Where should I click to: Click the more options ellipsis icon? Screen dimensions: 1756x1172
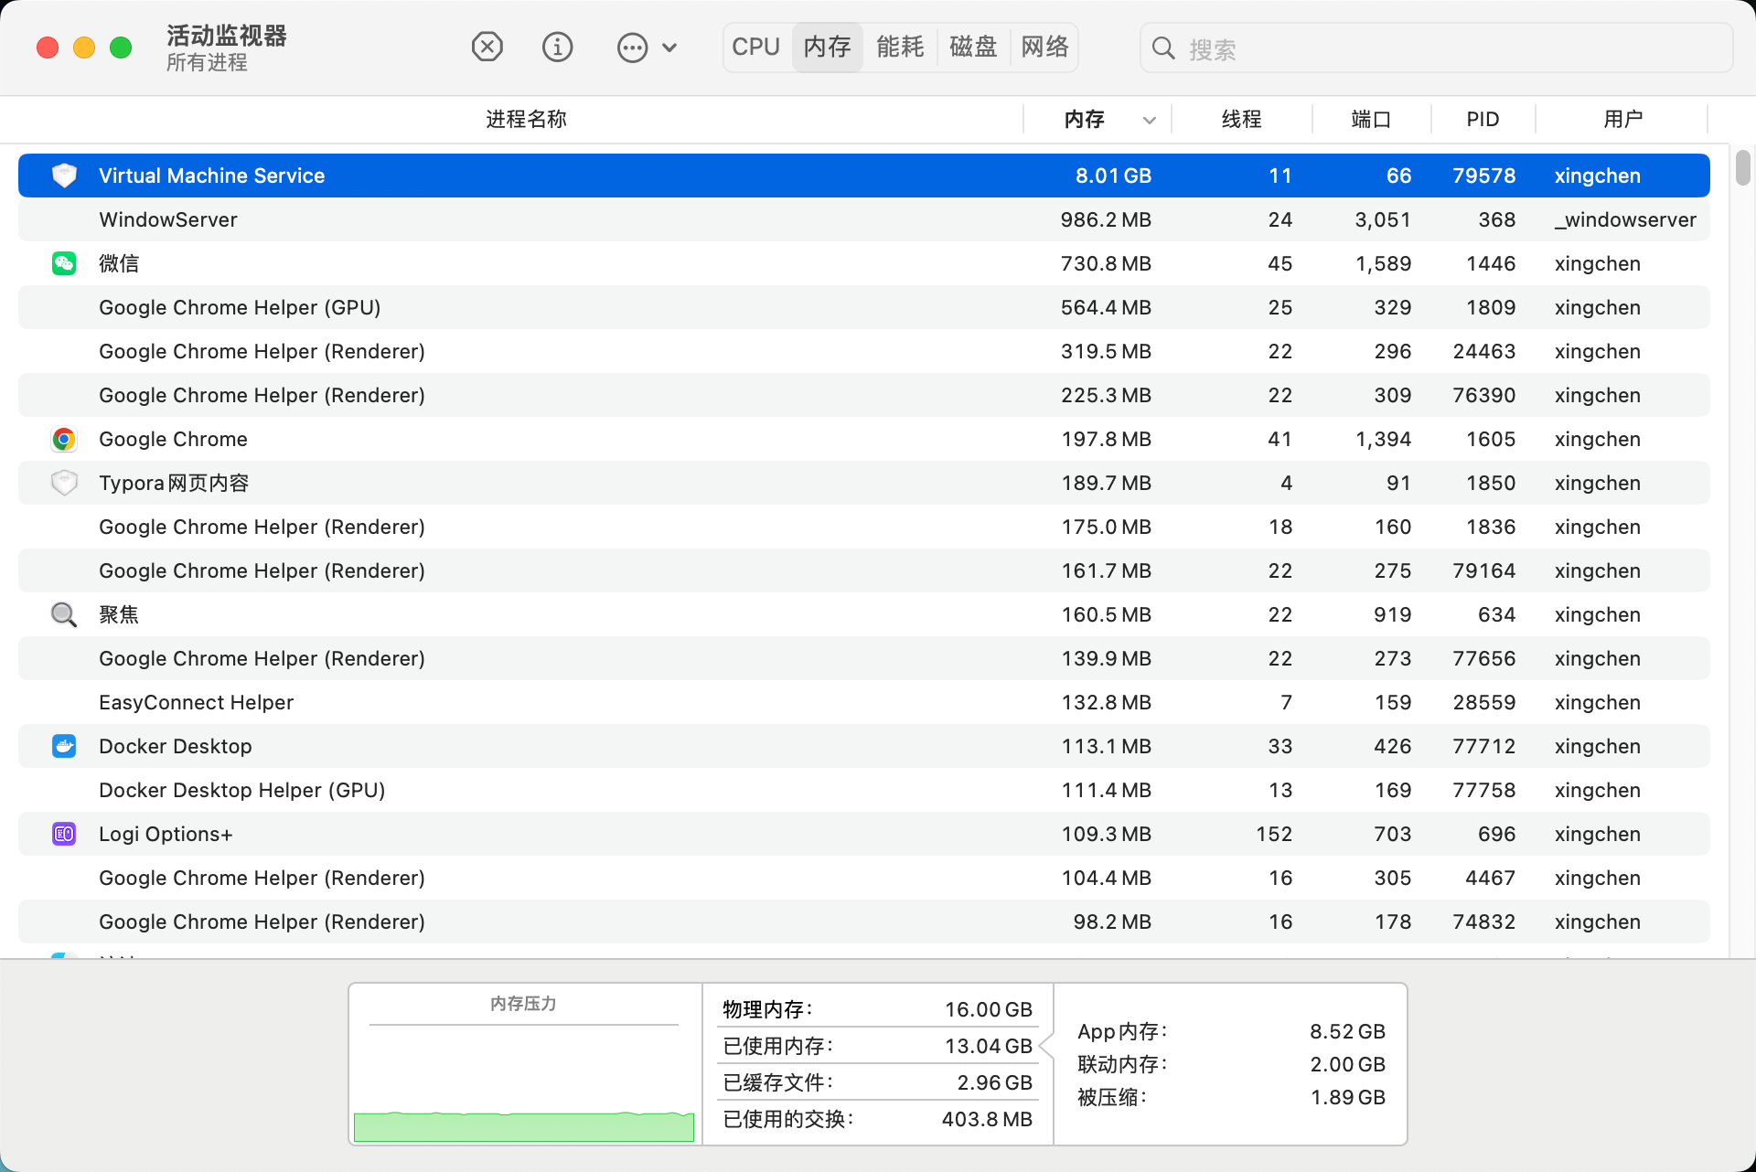coord(632,47)
